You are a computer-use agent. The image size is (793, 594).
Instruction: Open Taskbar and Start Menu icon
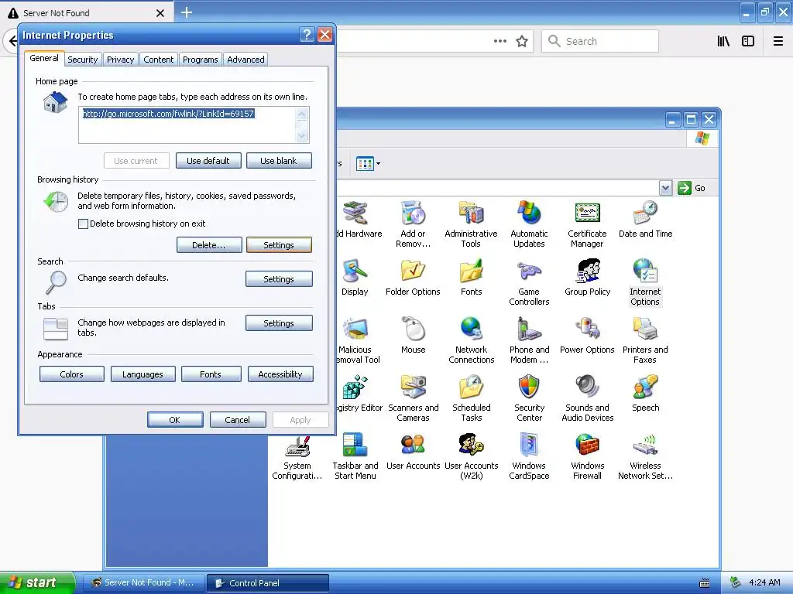point(355,456)
